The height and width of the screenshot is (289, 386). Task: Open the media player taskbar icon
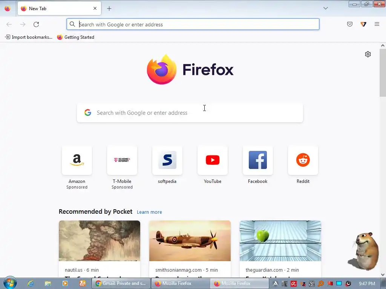[x=65, y=283]
